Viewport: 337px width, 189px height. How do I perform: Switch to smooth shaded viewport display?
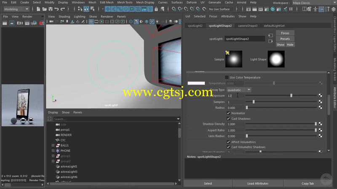pos(136,22)
